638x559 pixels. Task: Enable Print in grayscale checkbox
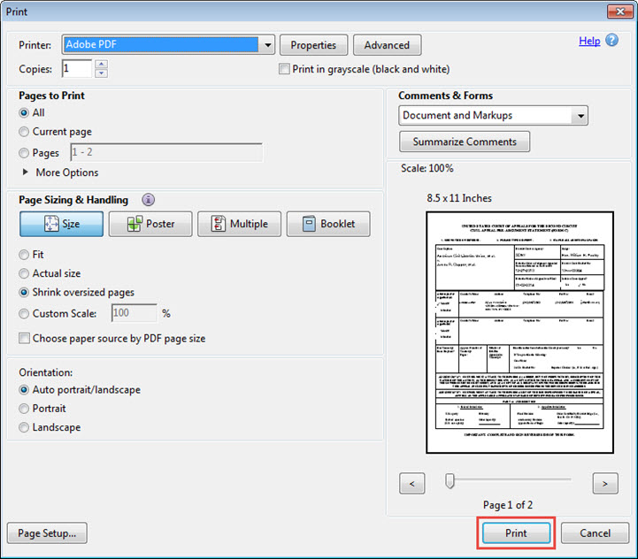(x=285, y=69)
